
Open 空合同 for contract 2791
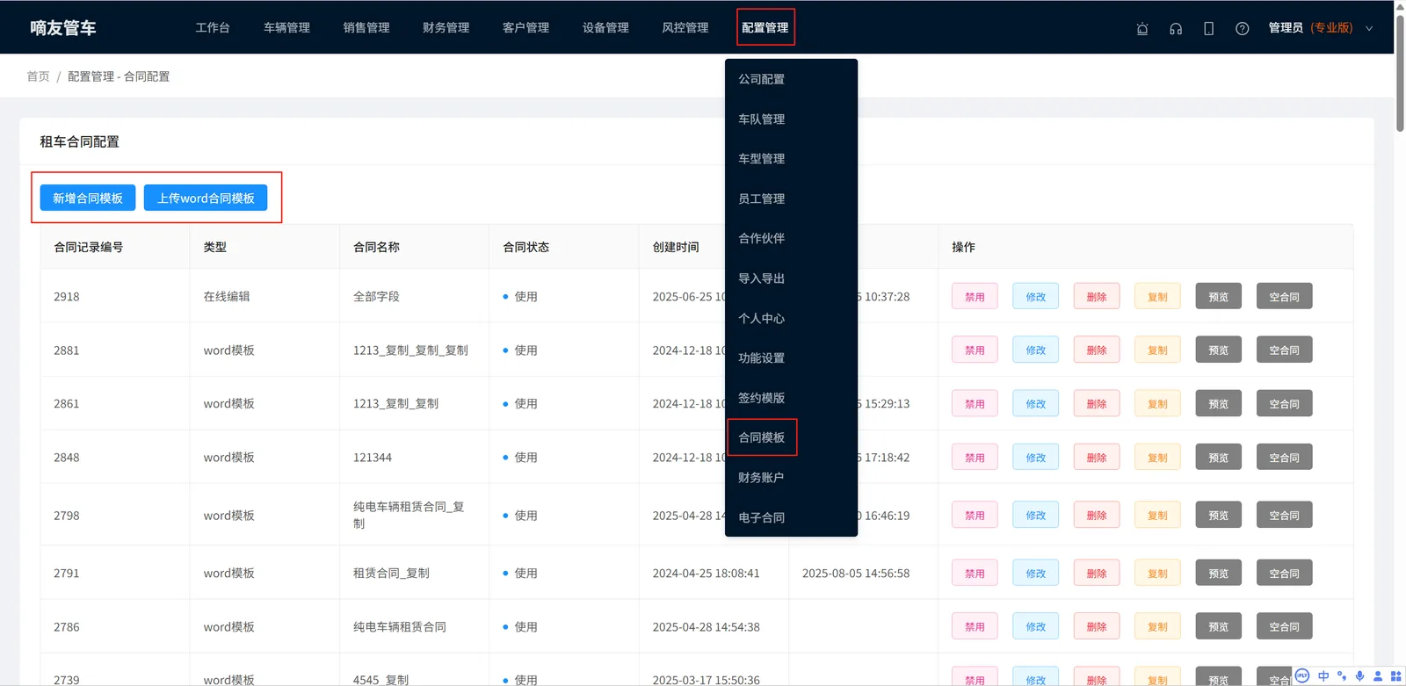[1285, 574]
